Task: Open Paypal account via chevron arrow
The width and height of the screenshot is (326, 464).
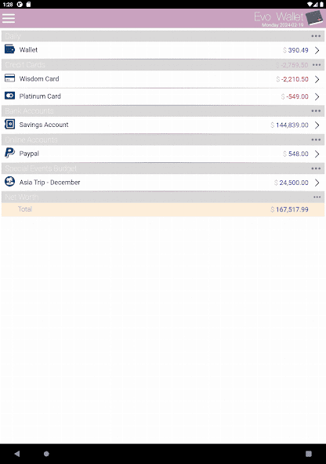Action: (317, 154)
